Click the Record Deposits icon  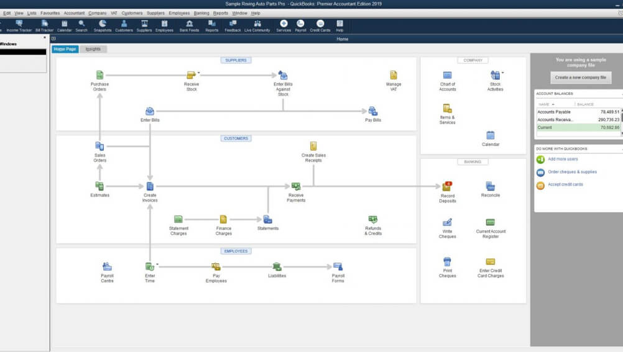tap(447, 186)
